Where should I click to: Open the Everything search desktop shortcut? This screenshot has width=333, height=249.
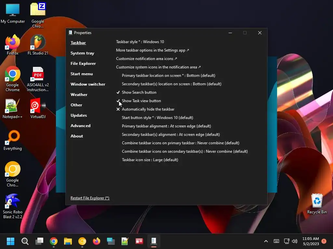click(13, 140)
